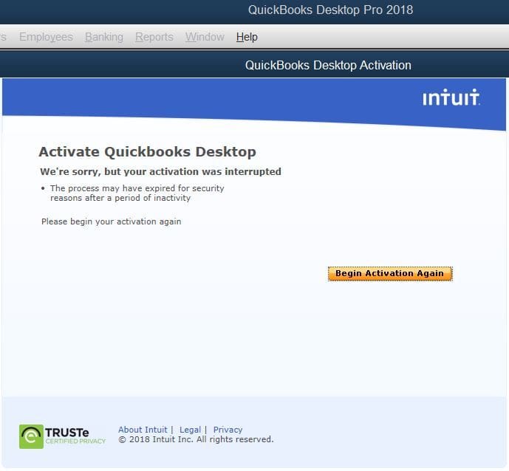Click the Intuit logo in the blue banner

(451, 97)
